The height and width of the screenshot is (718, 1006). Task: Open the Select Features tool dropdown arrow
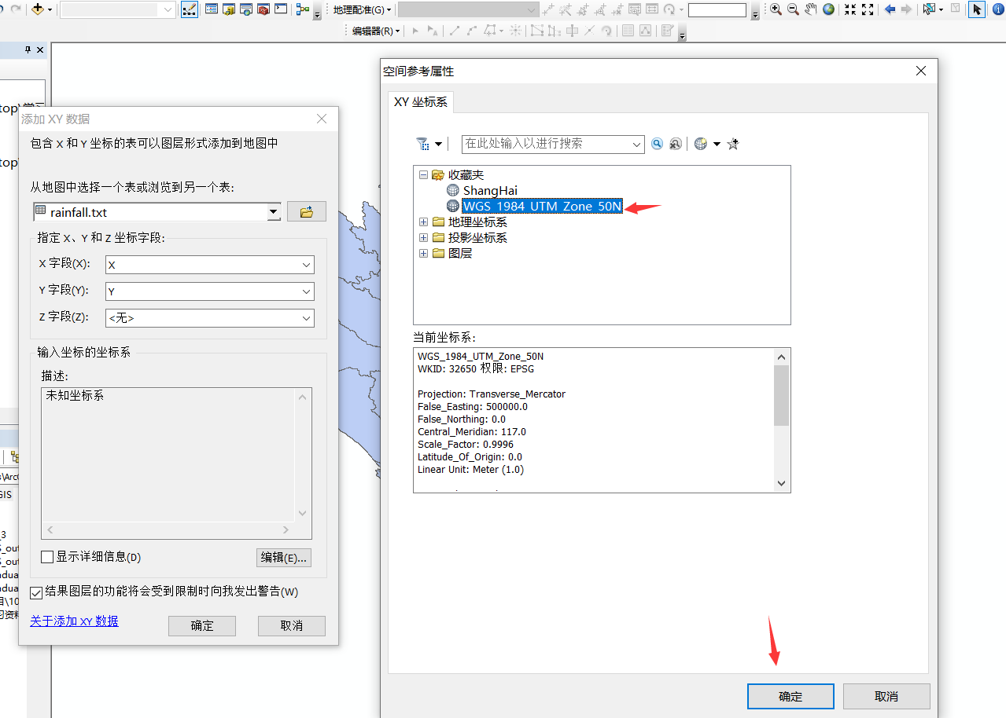(940, 9)
